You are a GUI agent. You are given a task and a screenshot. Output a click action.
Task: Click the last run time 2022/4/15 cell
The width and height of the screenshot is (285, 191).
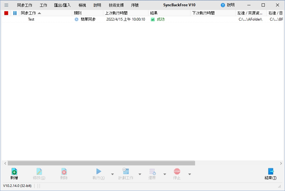(x=126, y=19)
